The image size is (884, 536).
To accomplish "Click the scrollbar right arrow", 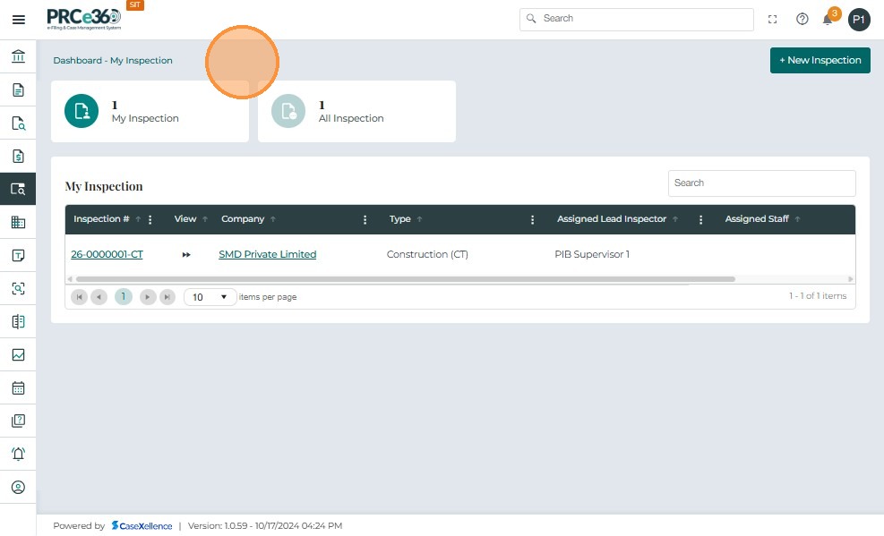I will (x=851, y=279).
